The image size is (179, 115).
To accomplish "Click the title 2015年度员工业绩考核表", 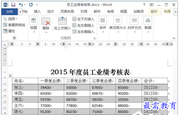I will point(90,72).
